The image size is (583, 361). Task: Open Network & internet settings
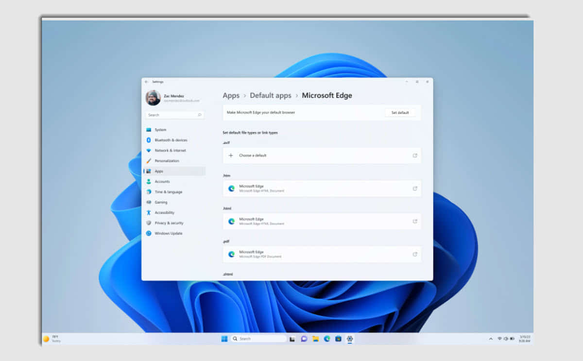tap(175, 151)
